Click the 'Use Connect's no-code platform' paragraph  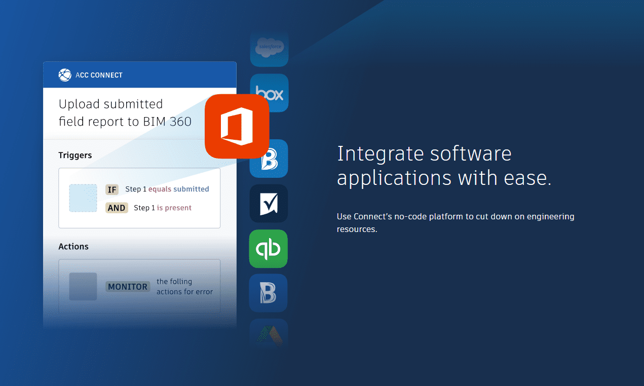pyautogui.click(x=456, y=223)
